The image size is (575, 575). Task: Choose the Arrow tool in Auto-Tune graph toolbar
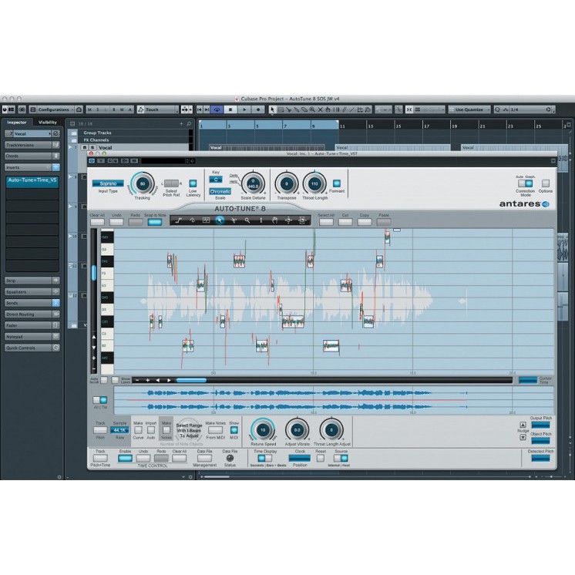point(220,220)
